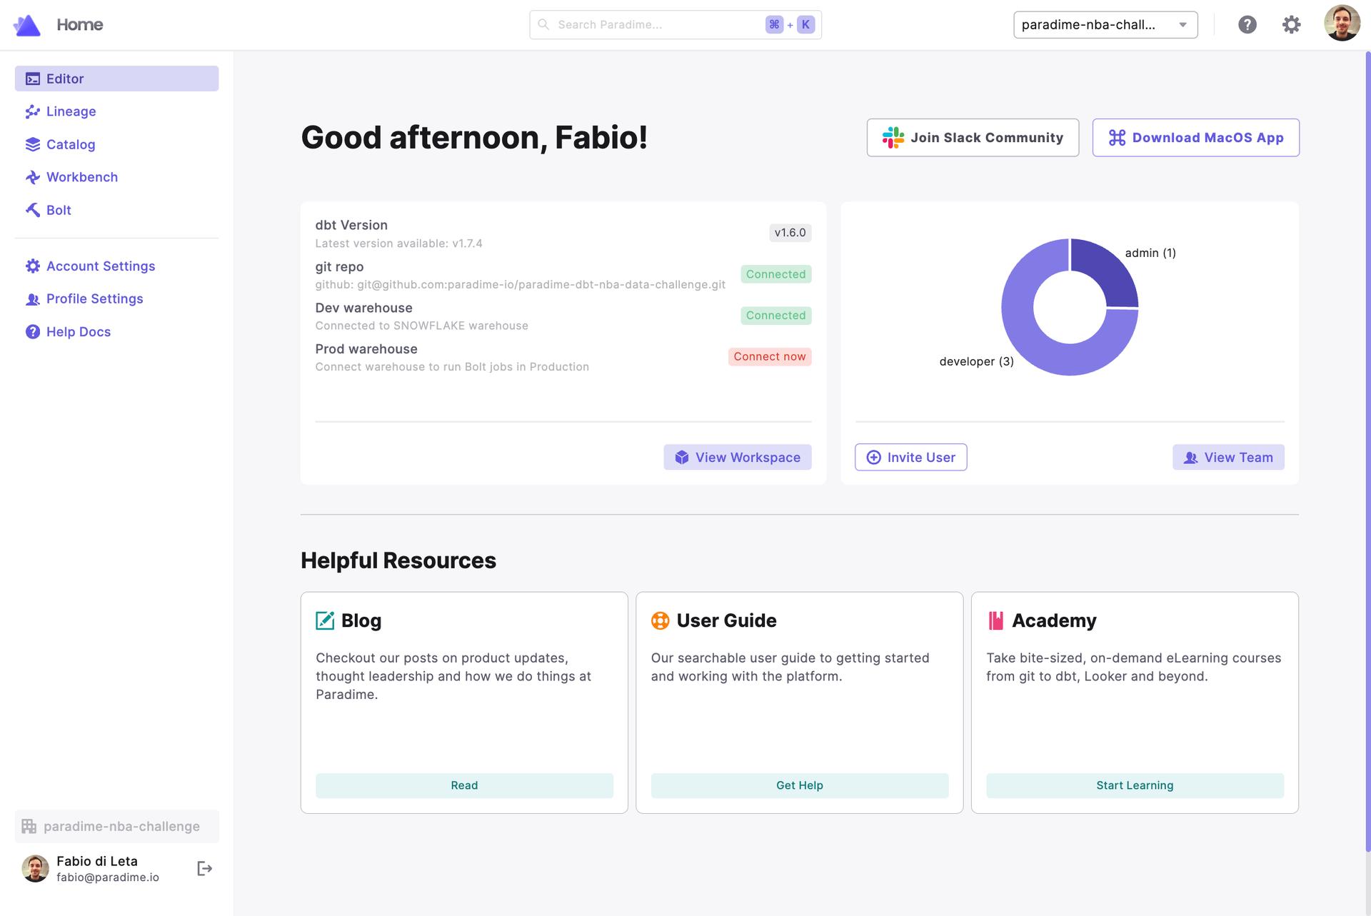The image size is (1371, 916).
Task: Go to Account Settings in sidebar
Action: (101, 266)
